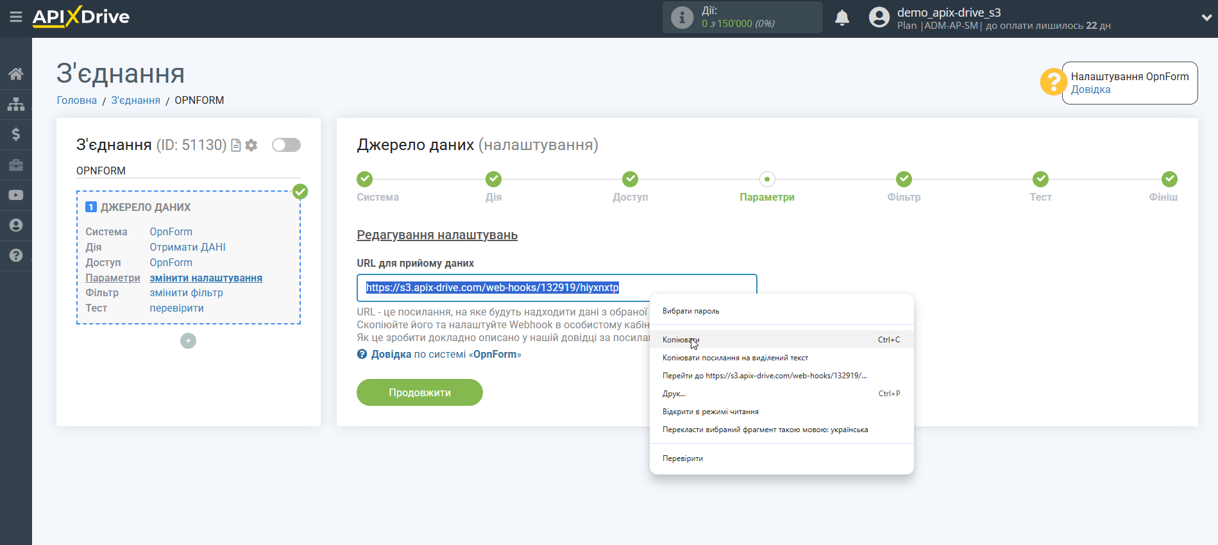Viewport: 1218px width, 545px height.
Task: Click OpnForm system link
Action: (x=171, y=231)
